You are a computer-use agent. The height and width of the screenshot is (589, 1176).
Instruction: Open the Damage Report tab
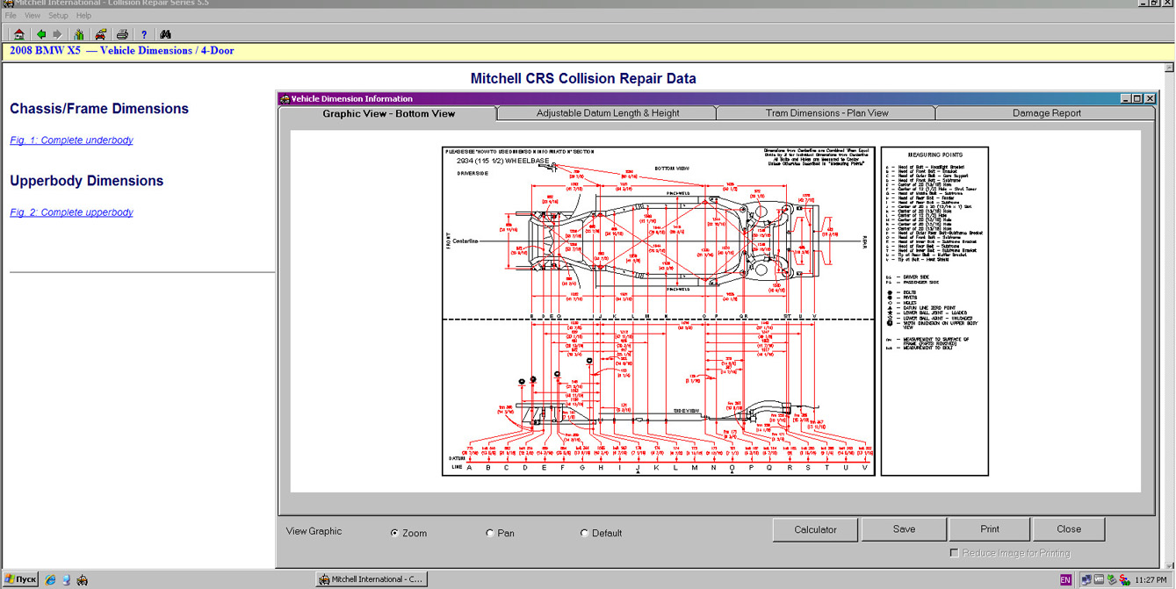(x=1046, y=113)
